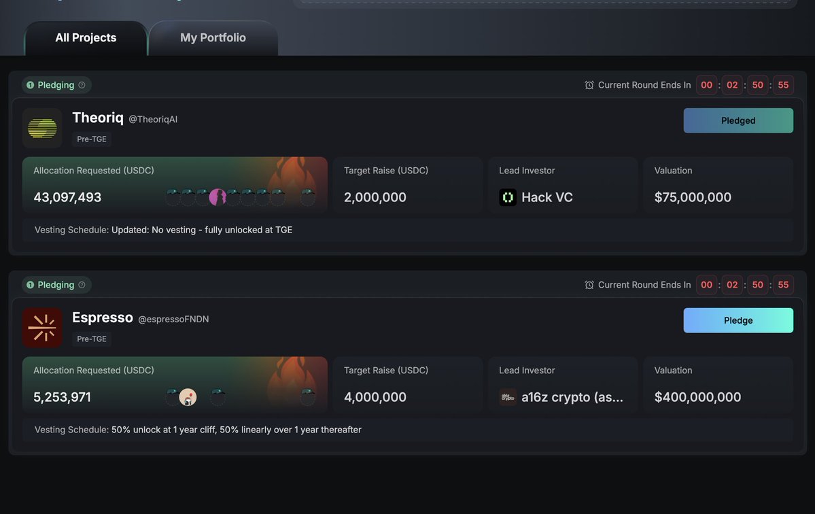This screenshot has width=815, height=514.
Task: Click the a16z crypto investor logo
Action: [x=508, y=397]
